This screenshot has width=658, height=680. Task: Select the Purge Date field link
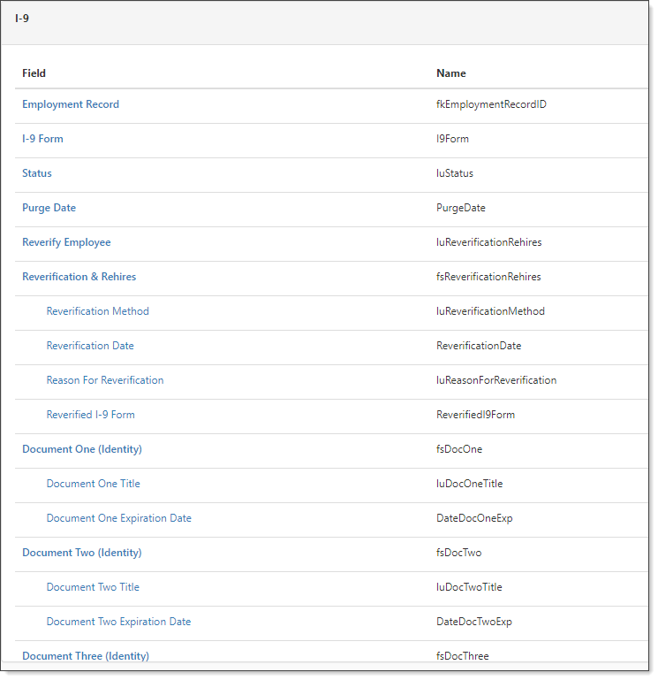[x=49, y=208]
